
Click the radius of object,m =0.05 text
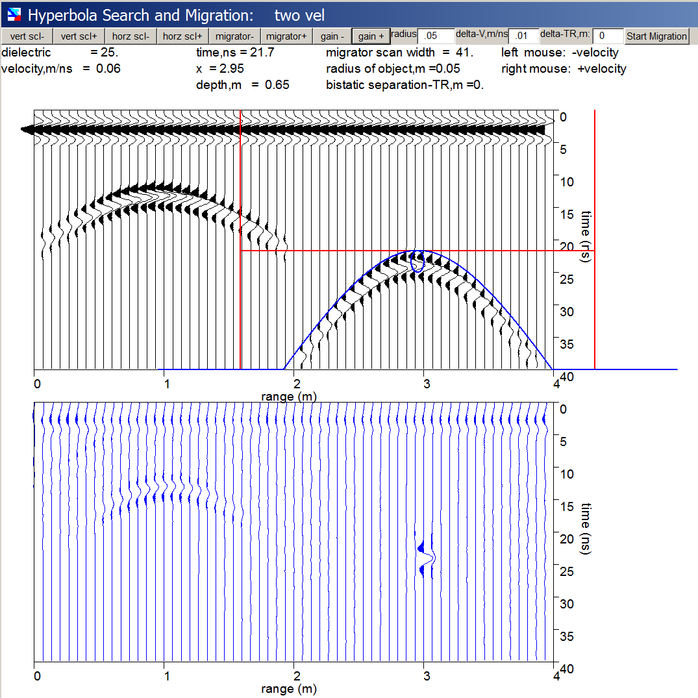coord(393,69)
